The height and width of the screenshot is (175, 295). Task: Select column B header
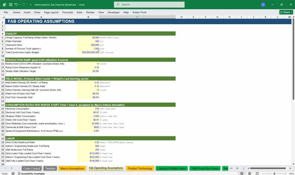(x=88, y=17)
